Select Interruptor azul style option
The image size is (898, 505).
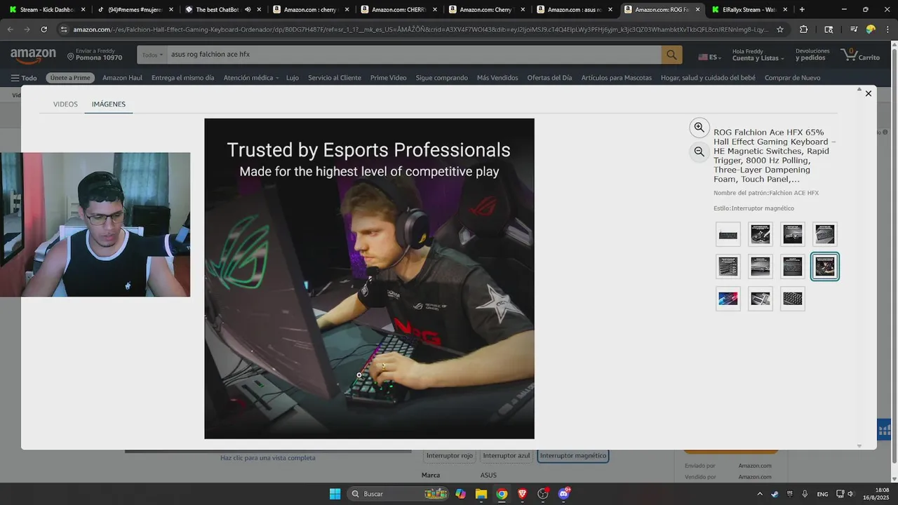(x=506, y=456)
